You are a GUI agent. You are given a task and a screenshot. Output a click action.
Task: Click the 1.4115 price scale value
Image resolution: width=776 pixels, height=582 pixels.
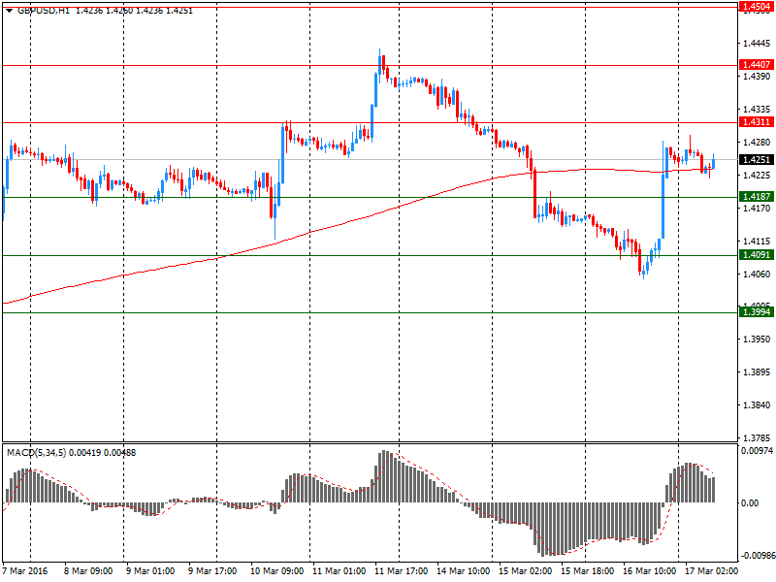point(758,241)
